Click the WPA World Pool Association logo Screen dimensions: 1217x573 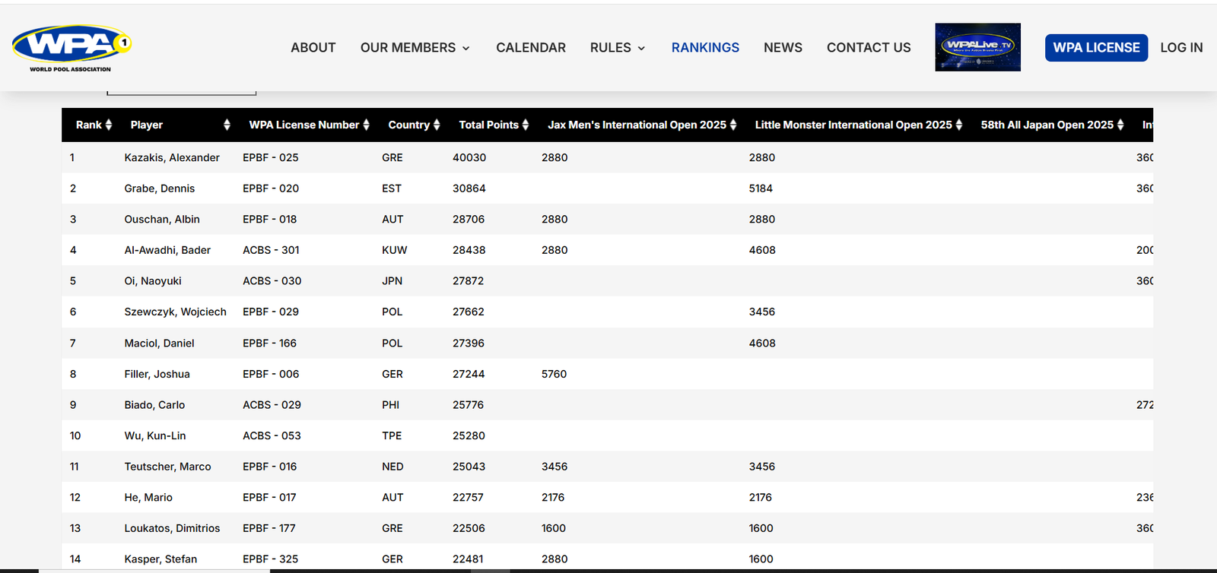(71, 48)
